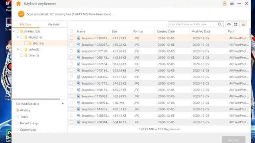255x143 pixels.
Task: Open the user account icon
Action: pos(224,4)
